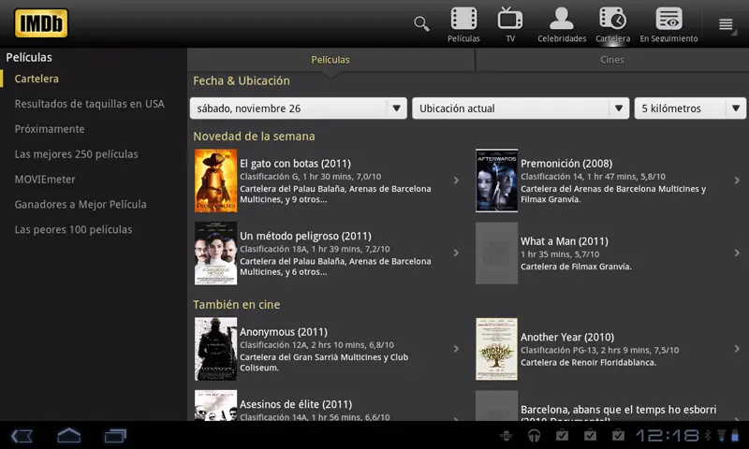The height and width of the screenshot is (449, 749).
Task: Open Las mejores 250 películas
Action: 77,154
